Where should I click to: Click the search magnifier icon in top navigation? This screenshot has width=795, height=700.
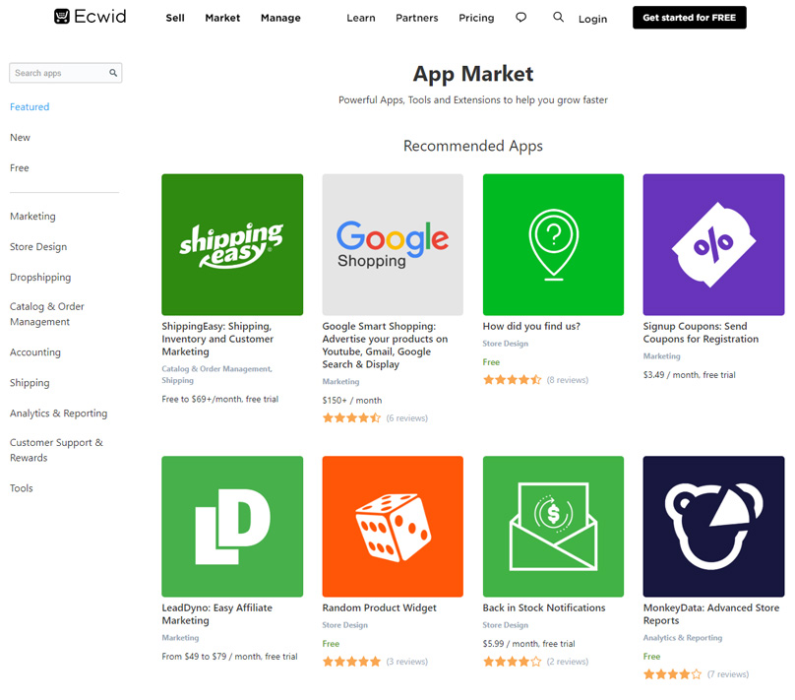[558, 18]
